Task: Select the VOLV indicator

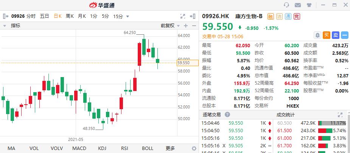Action: [57, 148]
